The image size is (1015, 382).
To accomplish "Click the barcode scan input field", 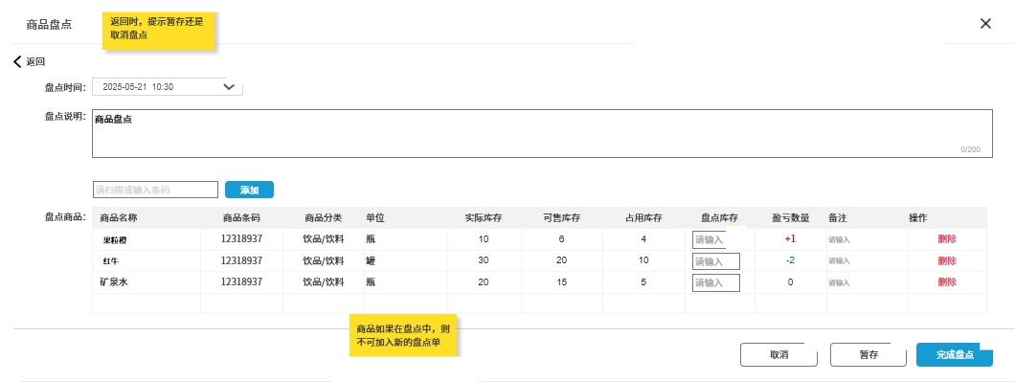I will [x=156, y=190].
